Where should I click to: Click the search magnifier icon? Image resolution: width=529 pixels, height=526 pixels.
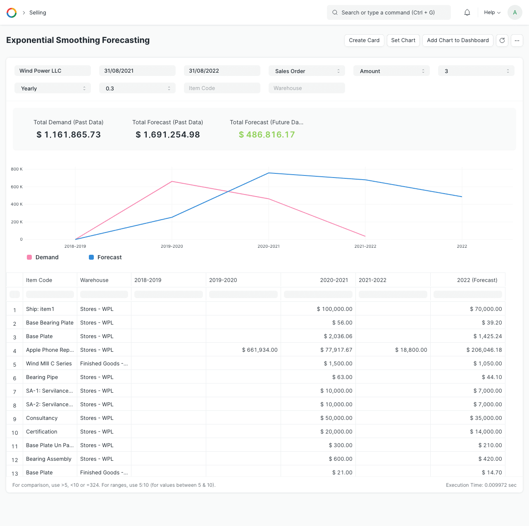(335, 13)
